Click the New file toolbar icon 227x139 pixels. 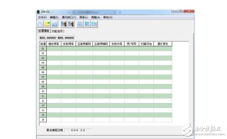click(40, 24)
